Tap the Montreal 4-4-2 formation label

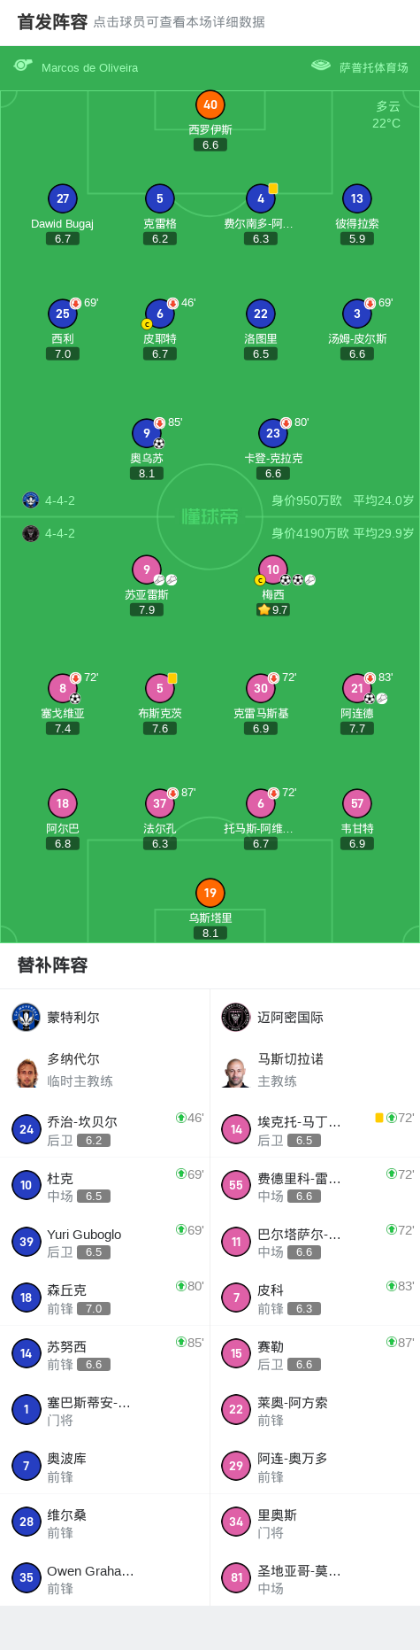60,500
